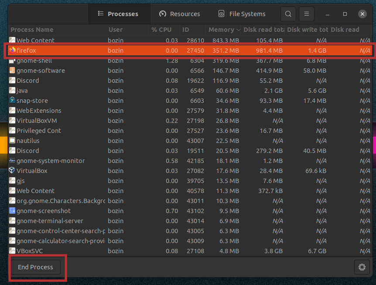
Task: Open process properties gear button
Action: click(x=362, y=267)
